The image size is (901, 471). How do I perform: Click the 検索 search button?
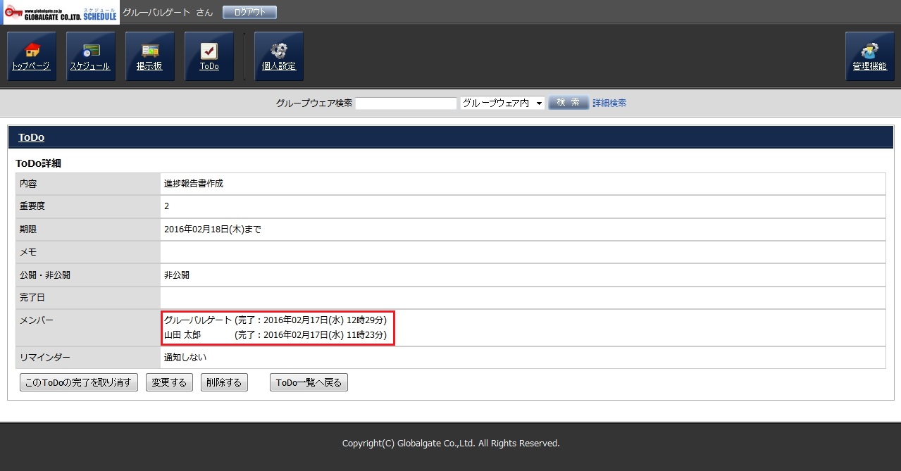coord(568,103)
